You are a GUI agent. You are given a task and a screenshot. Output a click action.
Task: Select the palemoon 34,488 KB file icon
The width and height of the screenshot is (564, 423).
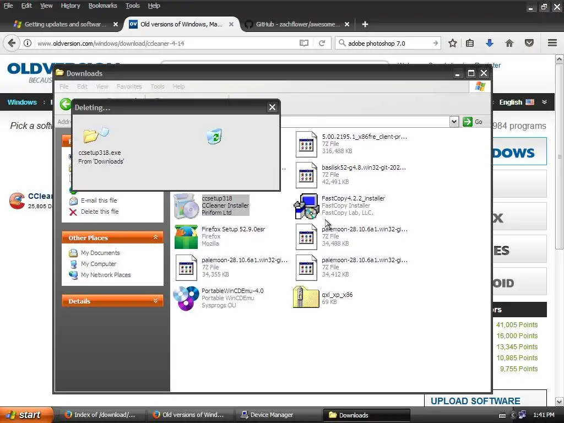click(306, 237)
